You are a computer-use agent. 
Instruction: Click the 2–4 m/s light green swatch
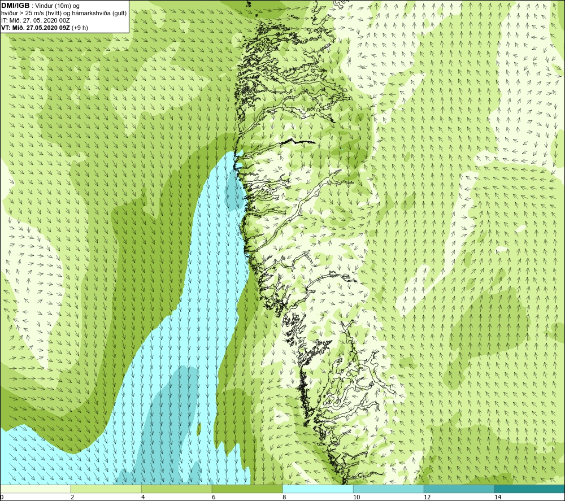pyautogui.click(x=106, y=489)
